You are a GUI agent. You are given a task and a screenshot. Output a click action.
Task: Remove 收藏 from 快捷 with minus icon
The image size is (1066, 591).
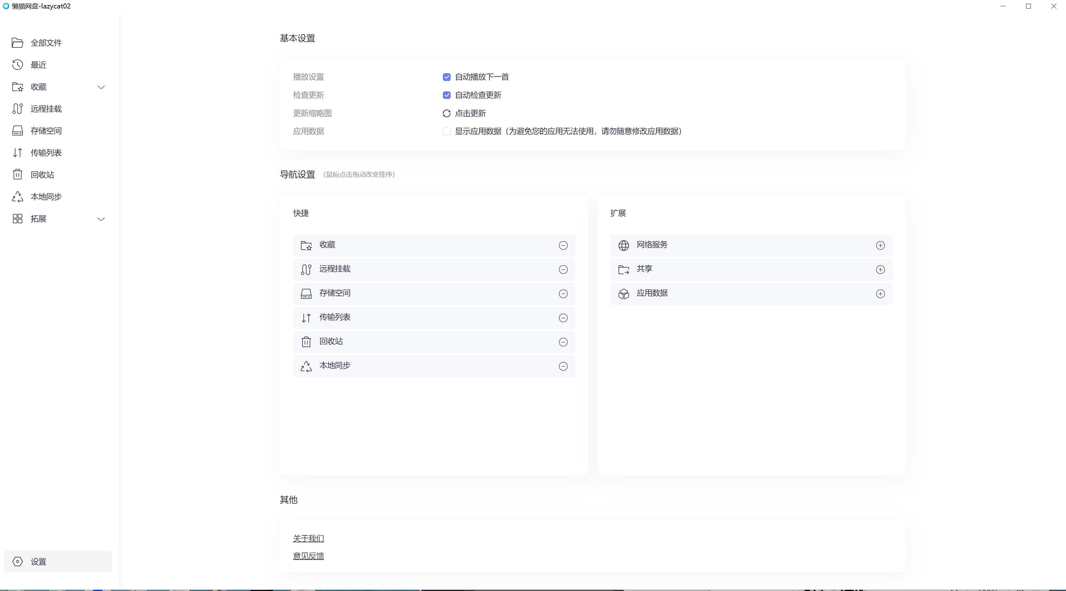coord(563,246)
